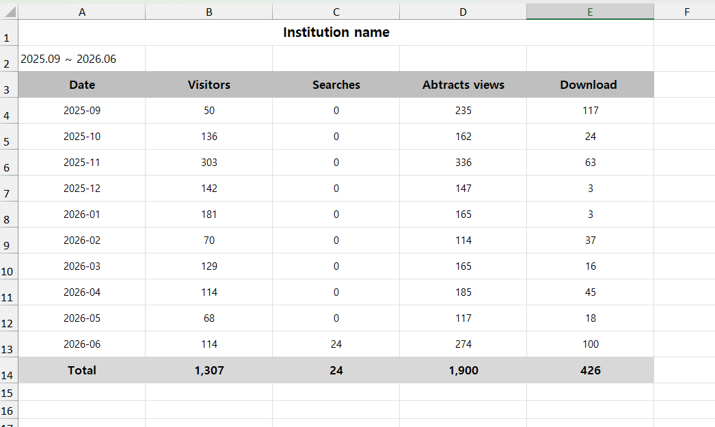
Task: Click Abtracts views value 336
Action: coord(463,163)
